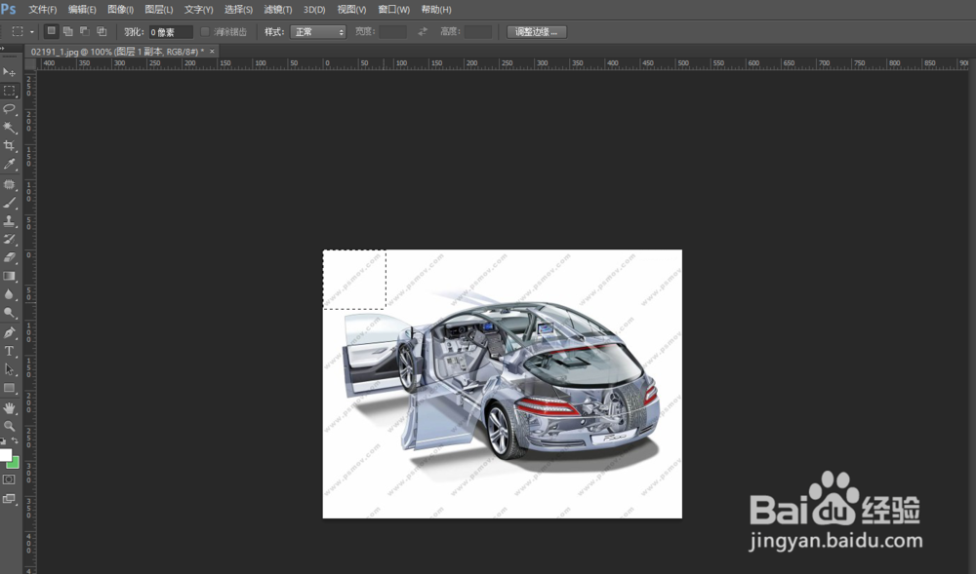Select the Rectangle shape tool
Viewport: 976px width, 574px height.
(10, 388)
